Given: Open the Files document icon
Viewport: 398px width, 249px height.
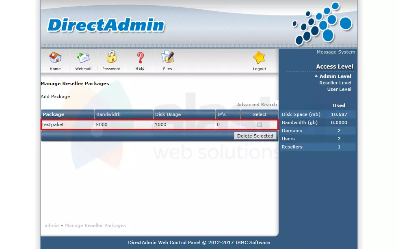Looking at the screenshot, I should [167, 57].
